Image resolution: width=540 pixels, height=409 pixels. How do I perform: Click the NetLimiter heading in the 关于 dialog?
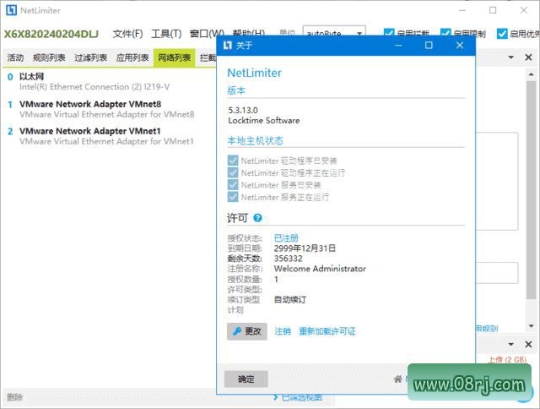pos(254,74)
